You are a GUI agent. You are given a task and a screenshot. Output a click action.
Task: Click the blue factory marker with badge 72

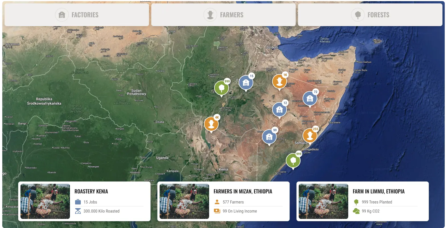pyautogui.click(x=310, y=99)
